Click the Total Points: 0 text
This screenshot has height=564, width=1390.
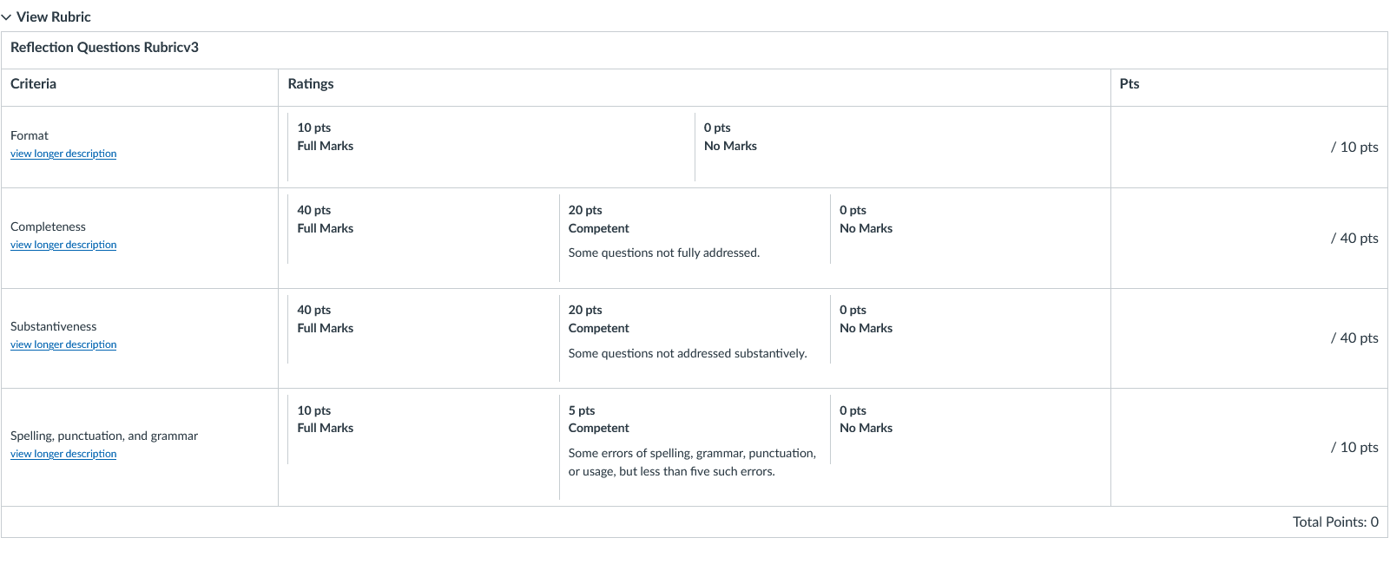point(1335,521)
